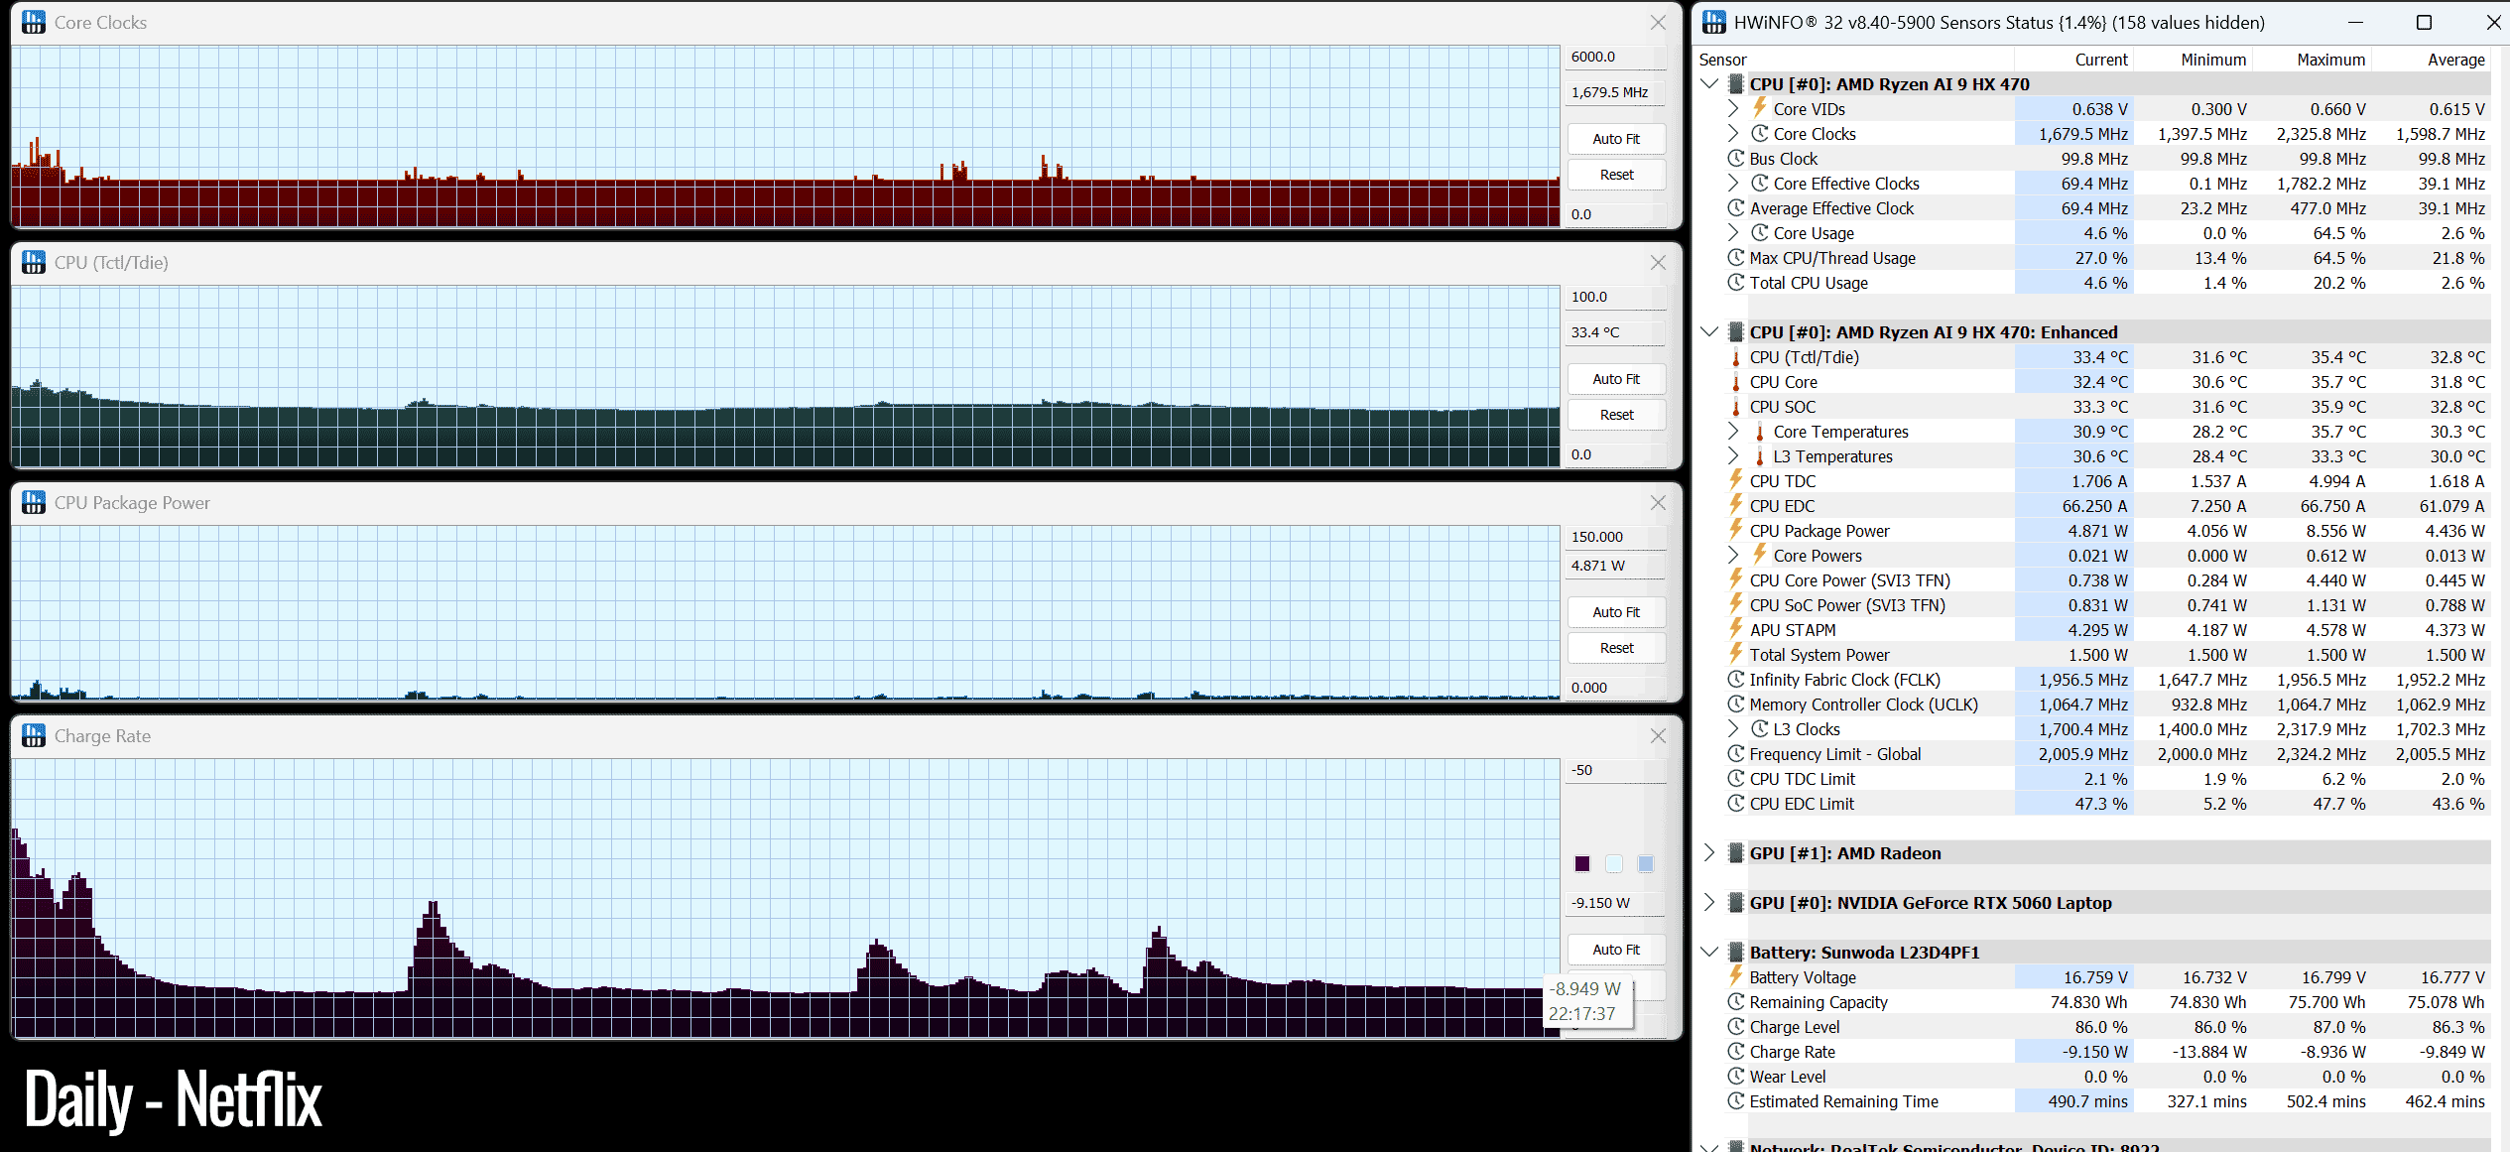Click the thermometer icon of the CPU (Tctl/Tdie) sensor row
The image size is (2510, 1152).
coord(1736,357)
